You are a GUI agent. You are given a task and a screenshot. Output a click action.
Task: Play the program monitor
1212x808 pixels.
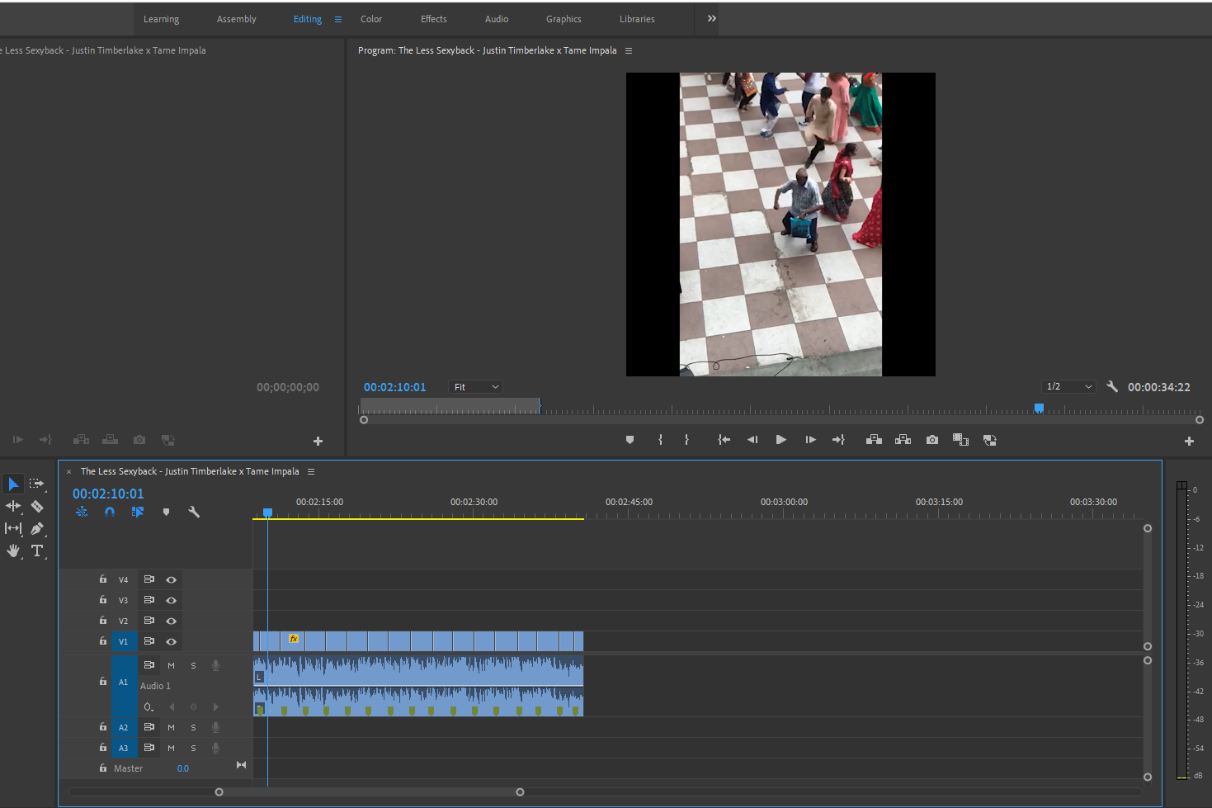point(780,440)
